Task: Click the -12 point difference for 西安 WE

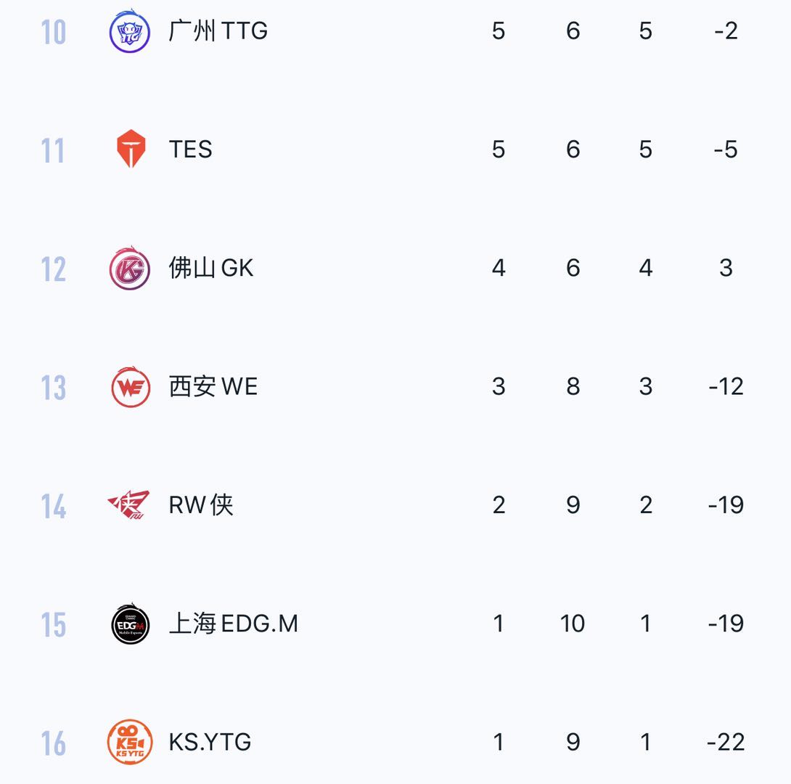Action: pos(726,386)
